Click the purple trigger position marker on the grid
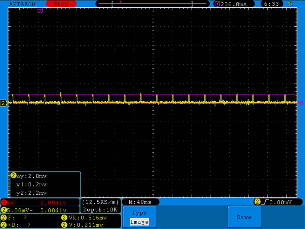The height and width of the screenshot is (229, 305). [40, 11]
